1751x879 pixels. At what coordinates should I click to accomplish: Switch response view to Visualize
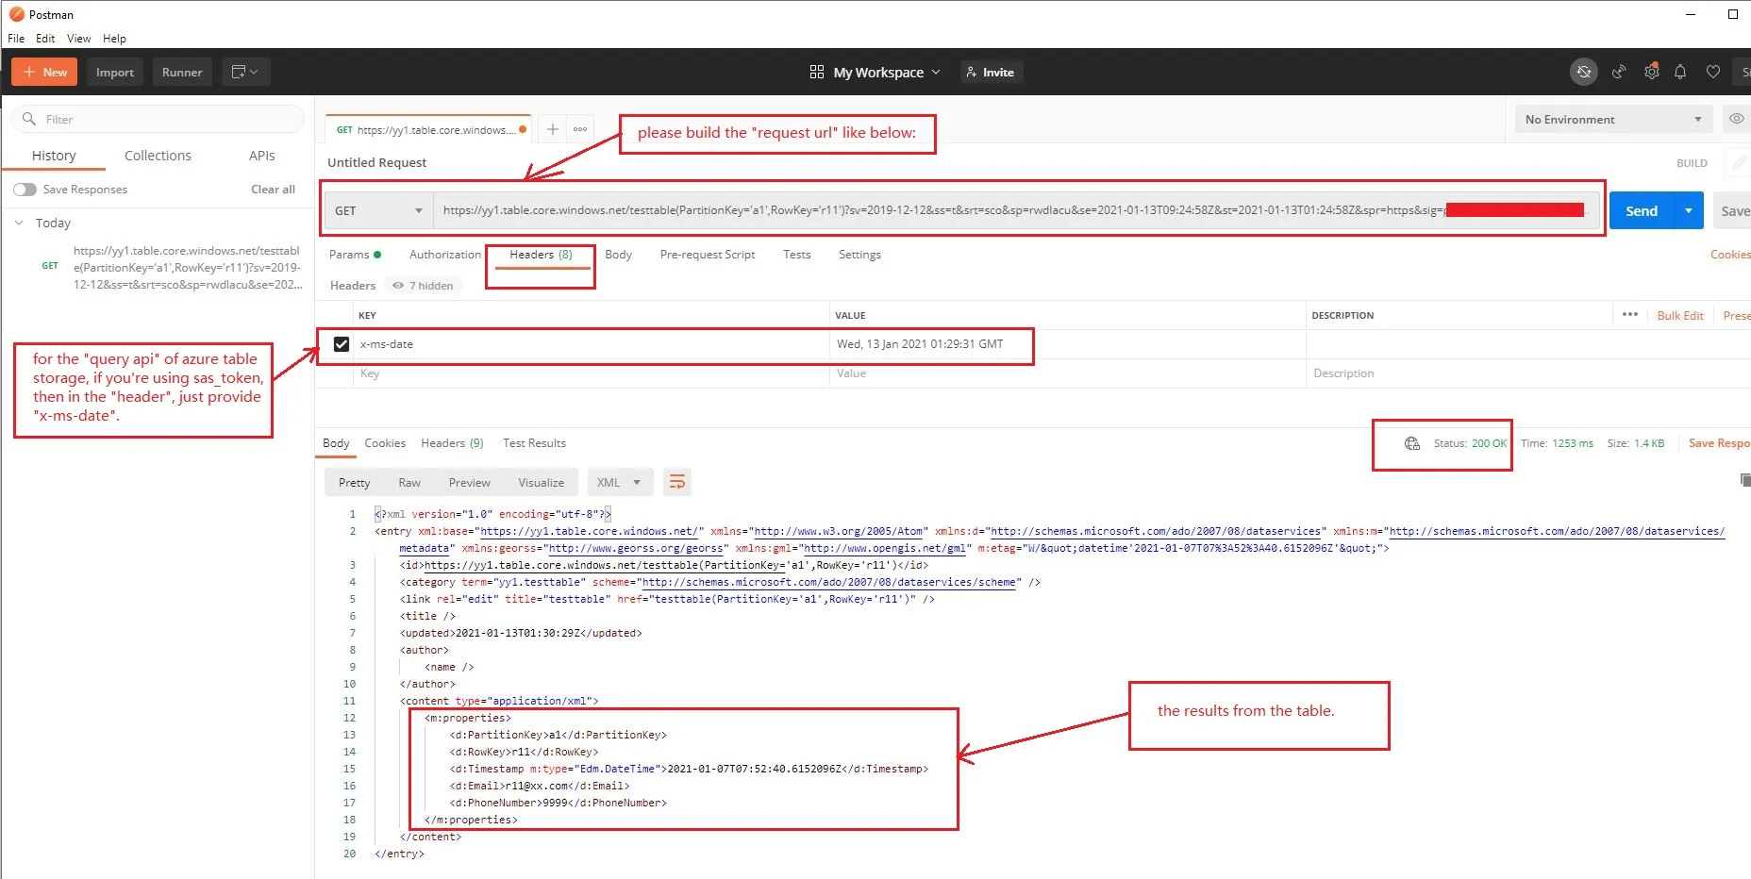[x=541, y=482]
